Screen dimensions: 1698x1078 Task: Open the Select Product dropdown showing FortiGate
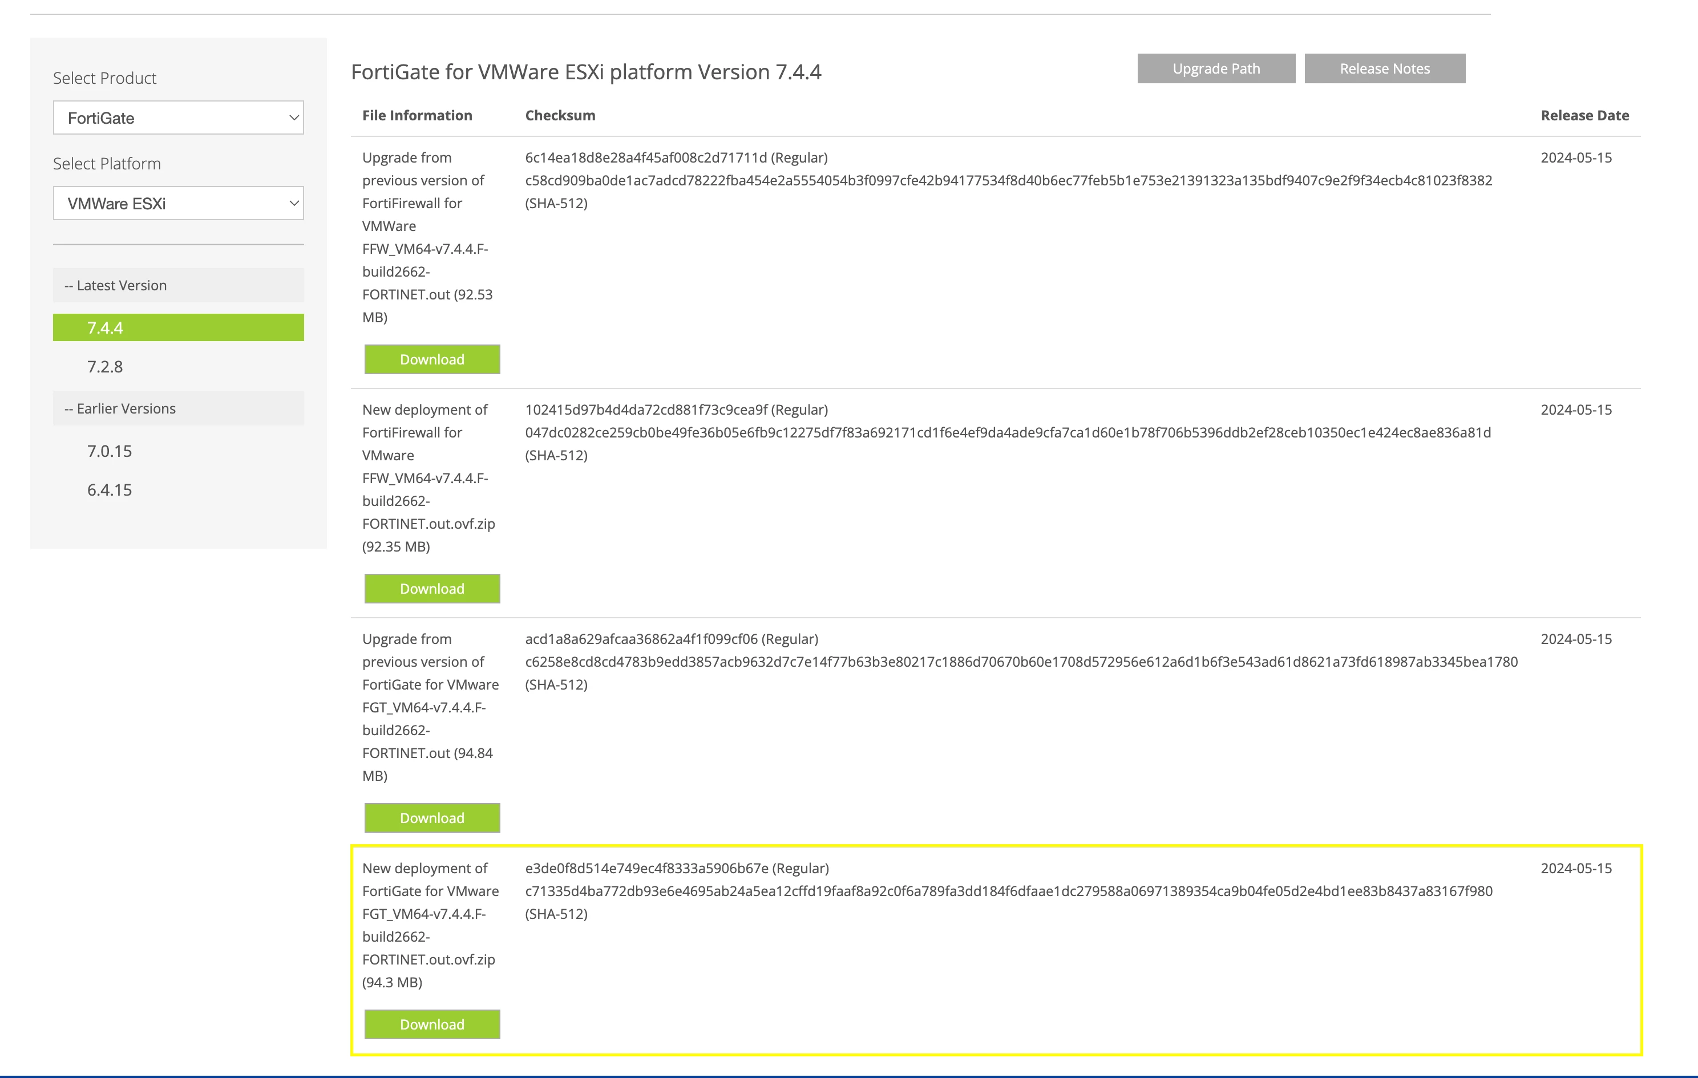click(x=179, y=117)
